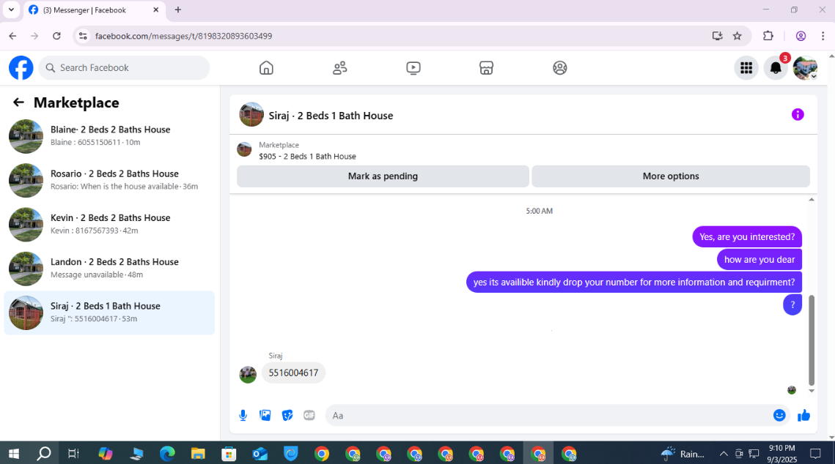The image size is (835, 464).
Task: Click Siraj chat header title
Action: click(x=331, y=116)
